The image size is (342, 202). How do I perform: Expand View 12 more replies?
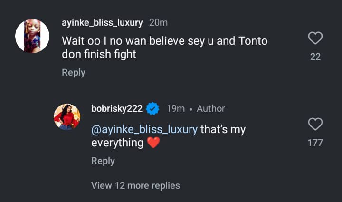[x=135, y=185]
